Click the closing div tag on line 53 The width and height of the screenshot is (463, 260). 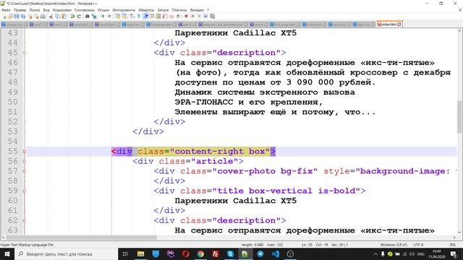point(148,131)
